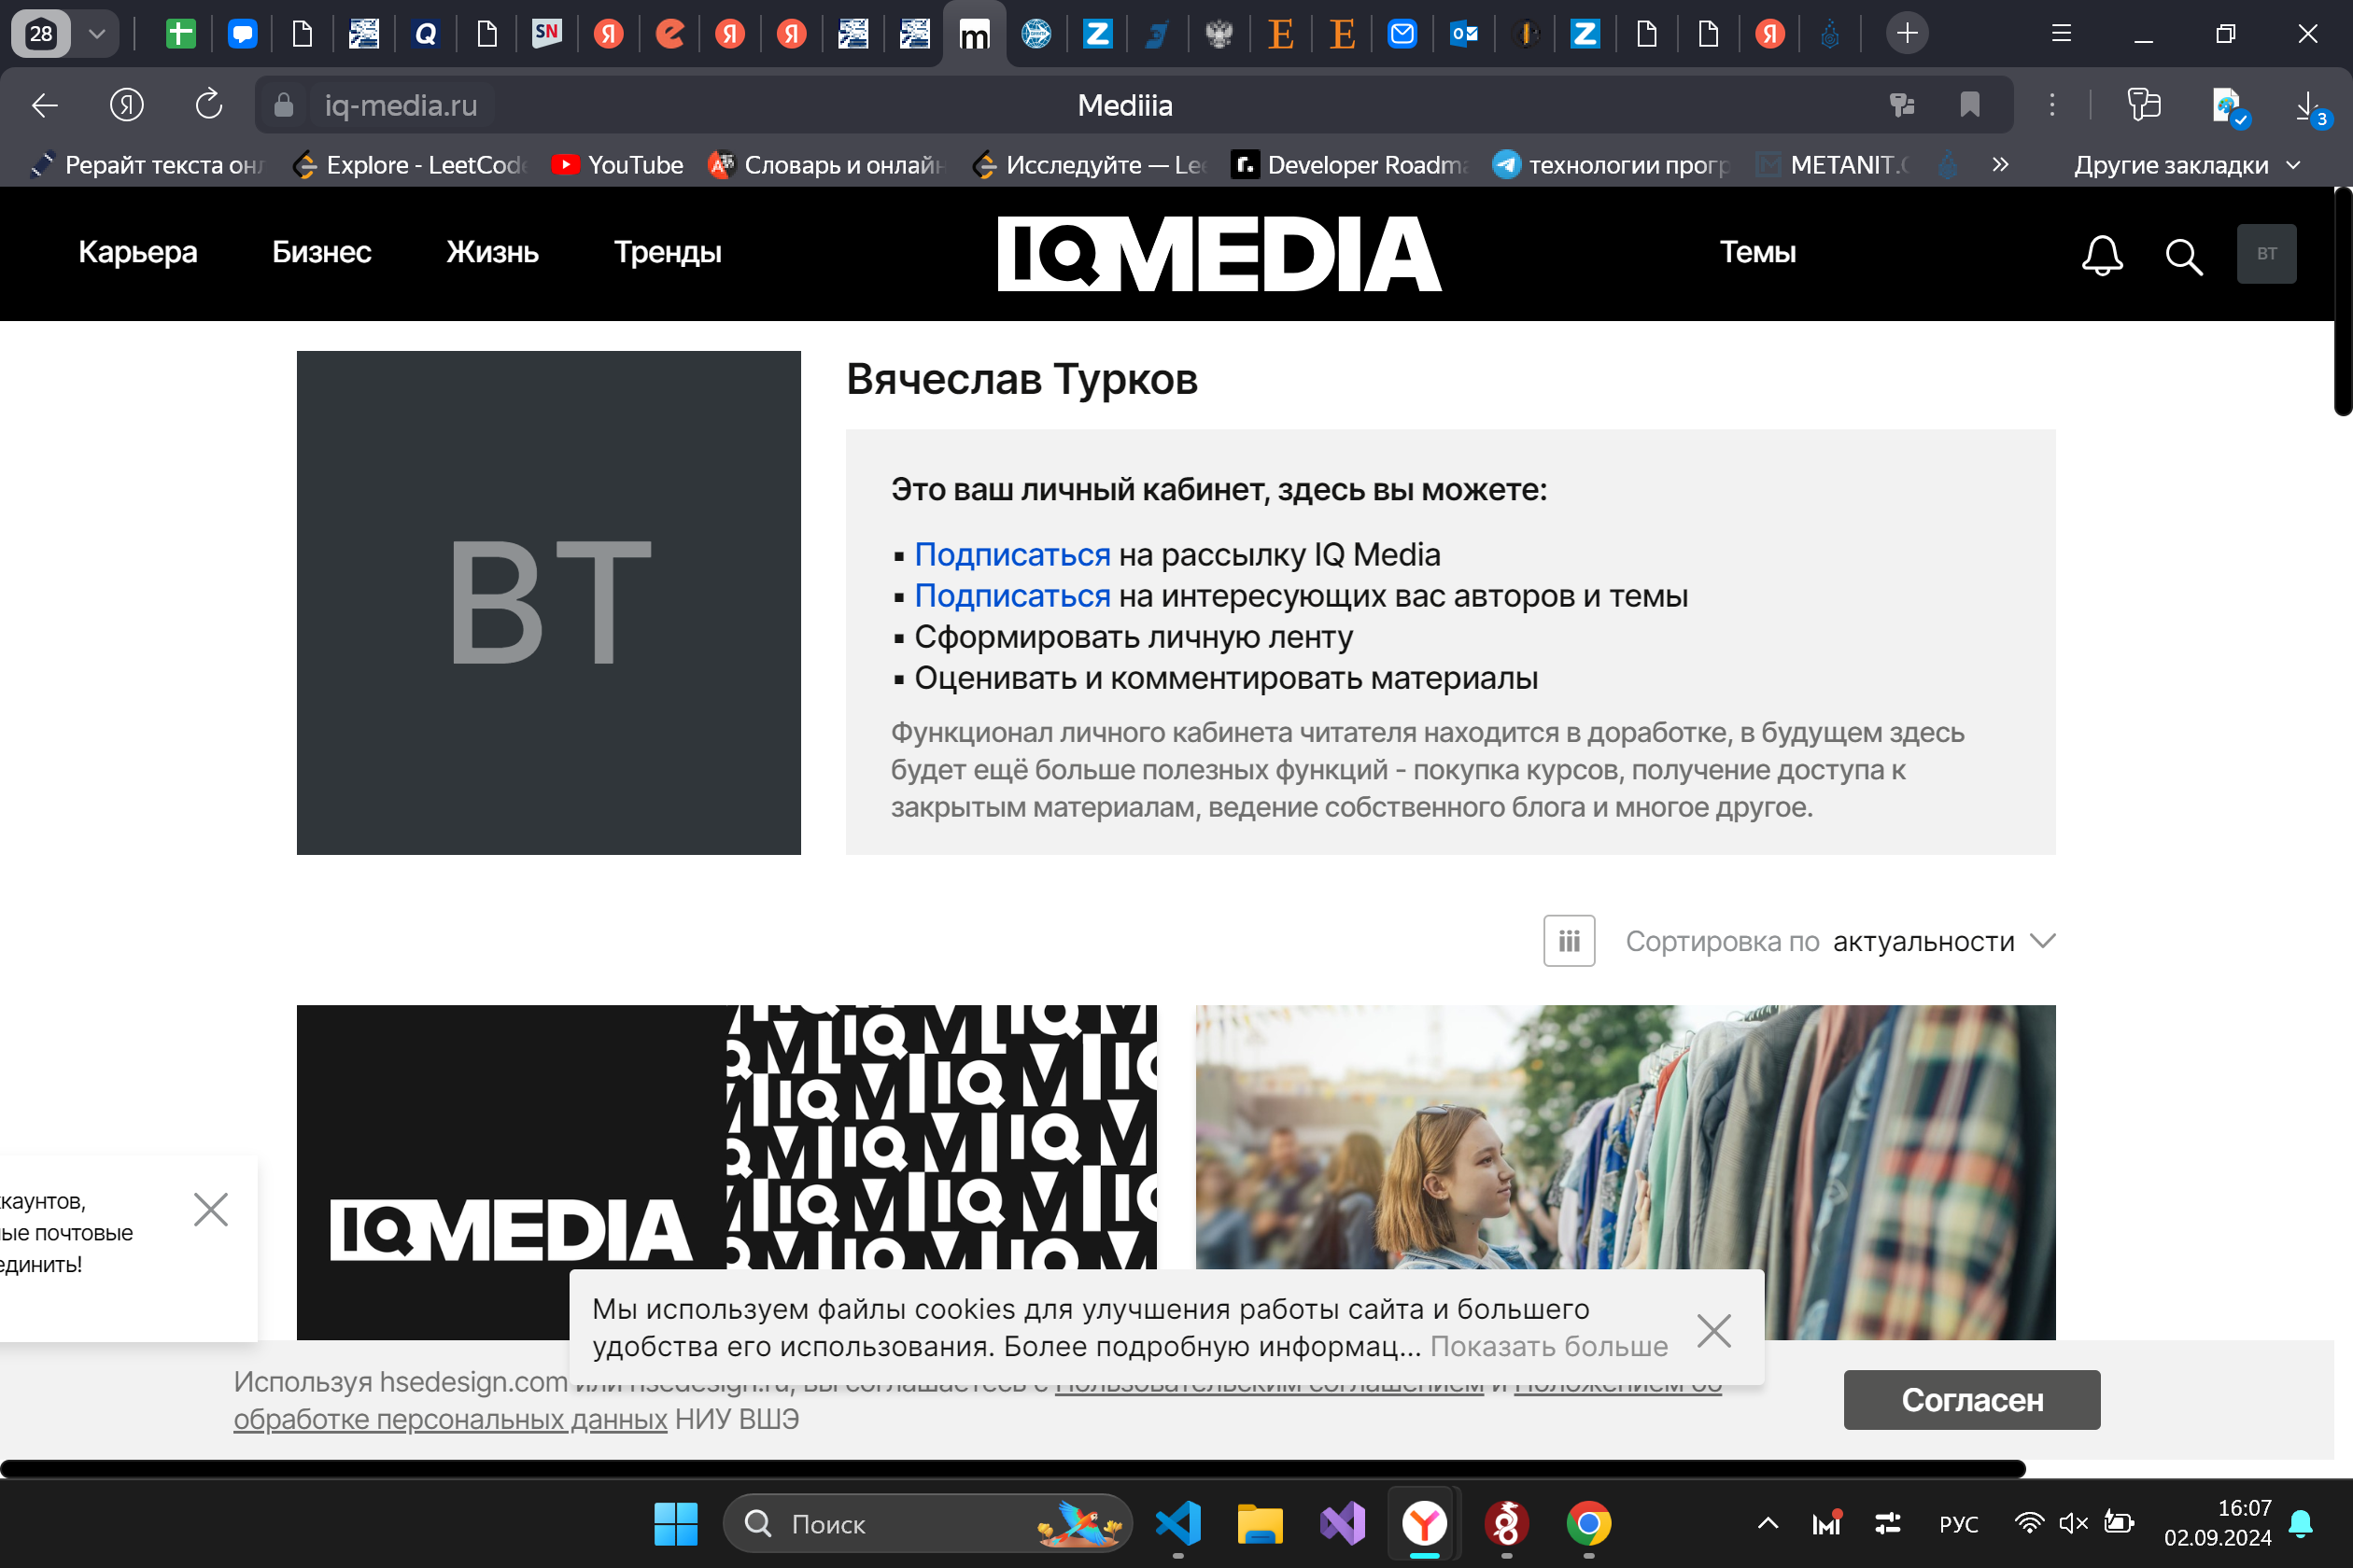Expand the tab group dropdown arrow
2353x1568 pixels.
(96, 34)
